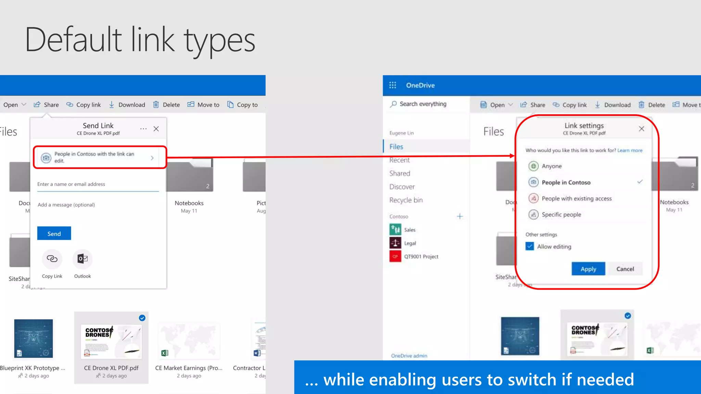The image size is (701, 394).
Task: Select Recent in OneDrive navigation
Action: coord(399,160)
